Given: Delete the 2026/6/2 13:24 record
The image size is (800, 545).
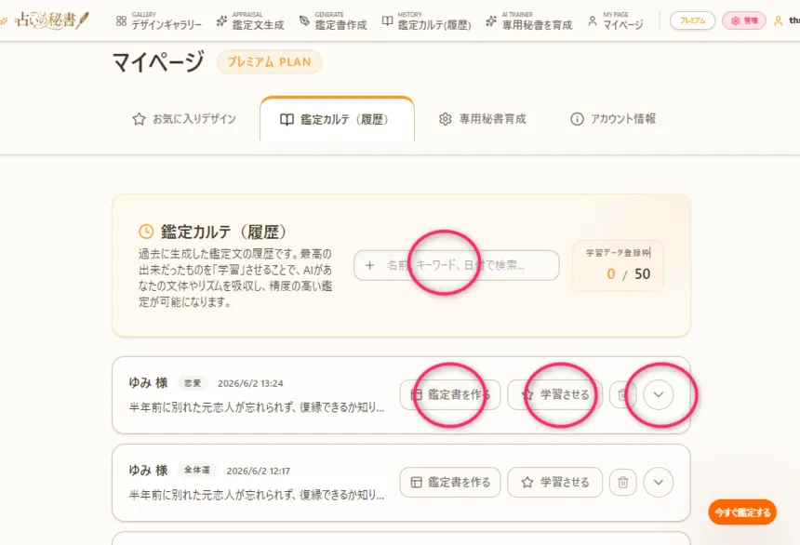Looking at the screenshot, I should click(x=622, y=394).
